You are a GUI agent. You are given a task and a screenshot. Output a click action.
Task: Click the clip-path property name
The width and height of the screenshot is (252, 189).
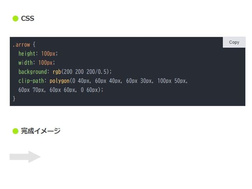31,81
